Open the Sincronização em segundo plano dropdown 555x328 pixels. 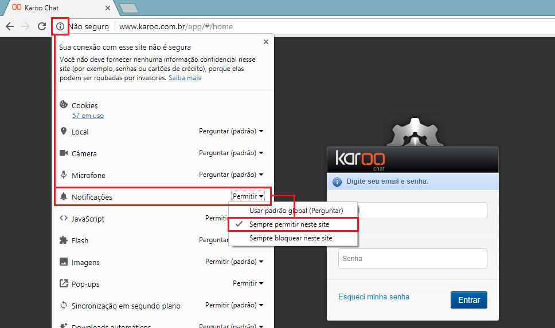coord(234,305)
